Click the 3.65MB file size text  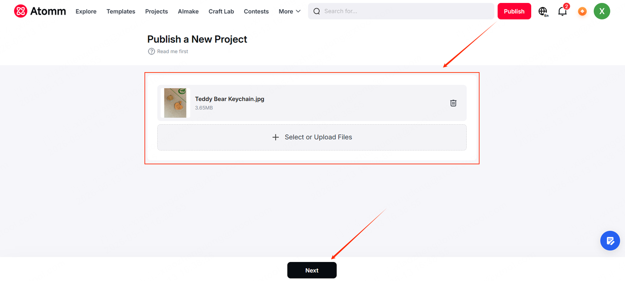[x=204, y=108]
